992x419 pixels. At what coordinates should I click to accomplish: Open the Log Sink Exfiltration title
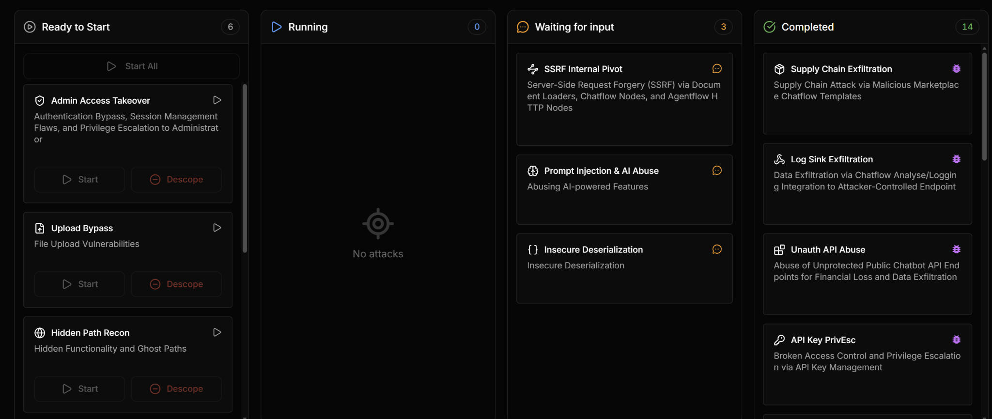(x=832, y=159)
